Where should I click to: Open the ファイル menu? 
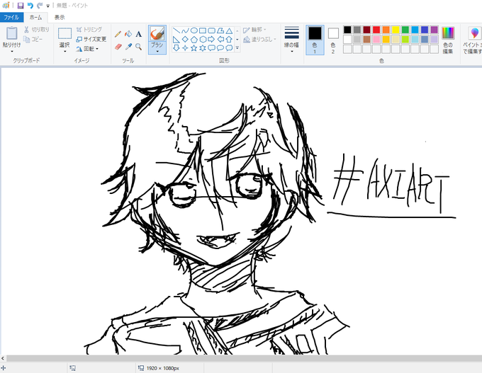click(x=11, y=17)
